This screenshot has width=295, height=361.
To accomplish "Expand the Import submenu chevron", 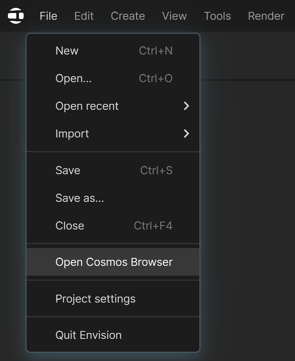I will tap(186, 133).
